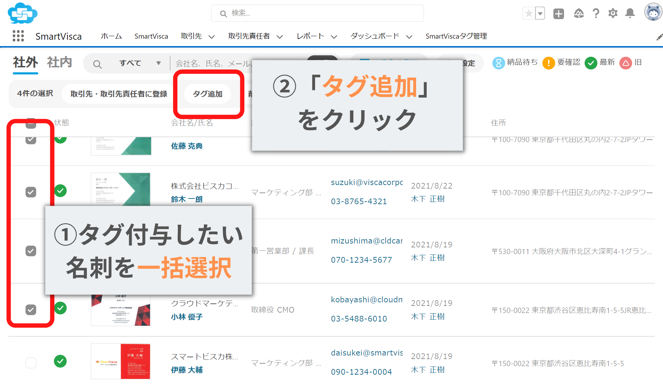663x386 pixels.
Task: Click the 納品待ち hourglass status icon
Action: [498, 63]
